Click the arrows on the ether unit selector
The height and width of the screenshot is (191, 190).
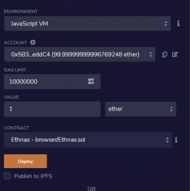(x=171, y=109)
